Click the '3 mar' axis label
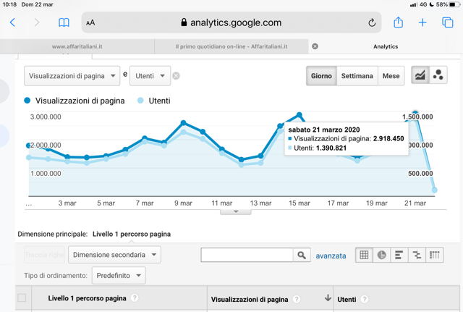Viewport: 463px width, 312px height. 67,203
